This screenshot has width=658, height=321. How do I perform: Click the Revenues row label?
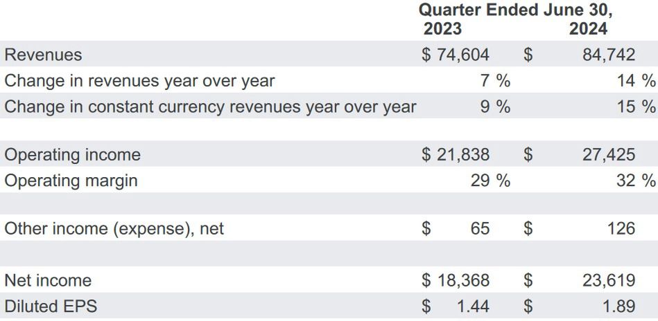point(43,55)
